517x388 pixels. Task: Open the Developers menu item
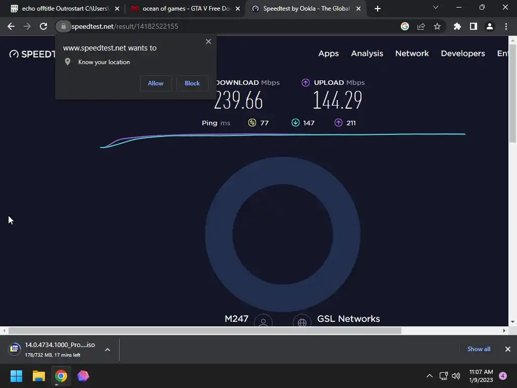[463, 54]
